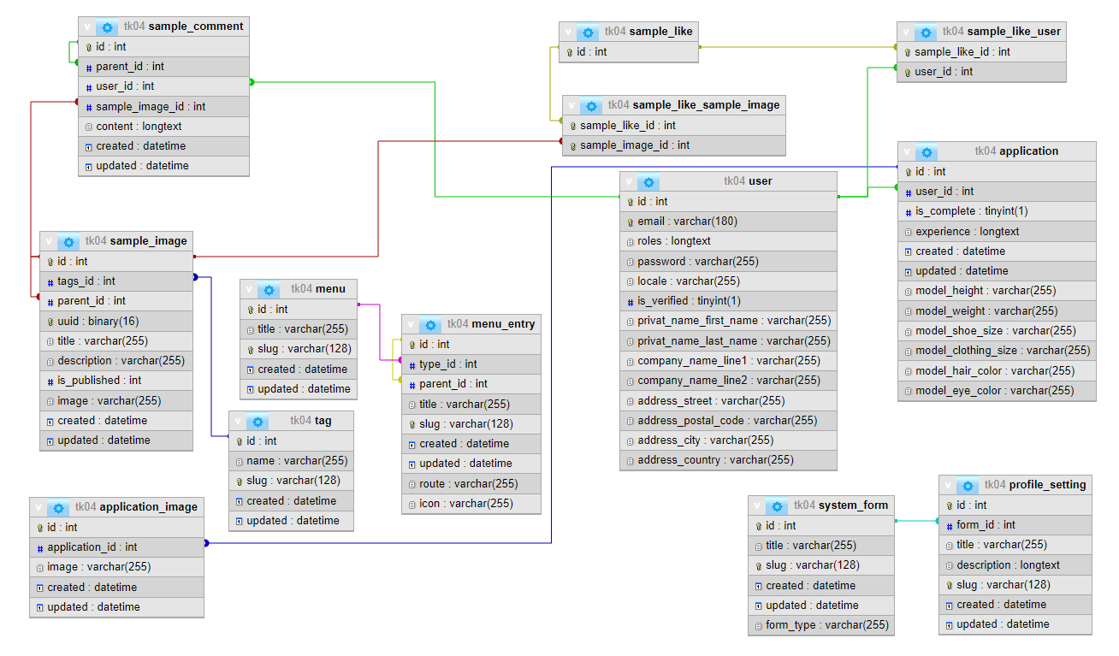Viewport: 1119px width, 656px height.
Task: Open the tag table gear icon
Action: coord(258,421)
